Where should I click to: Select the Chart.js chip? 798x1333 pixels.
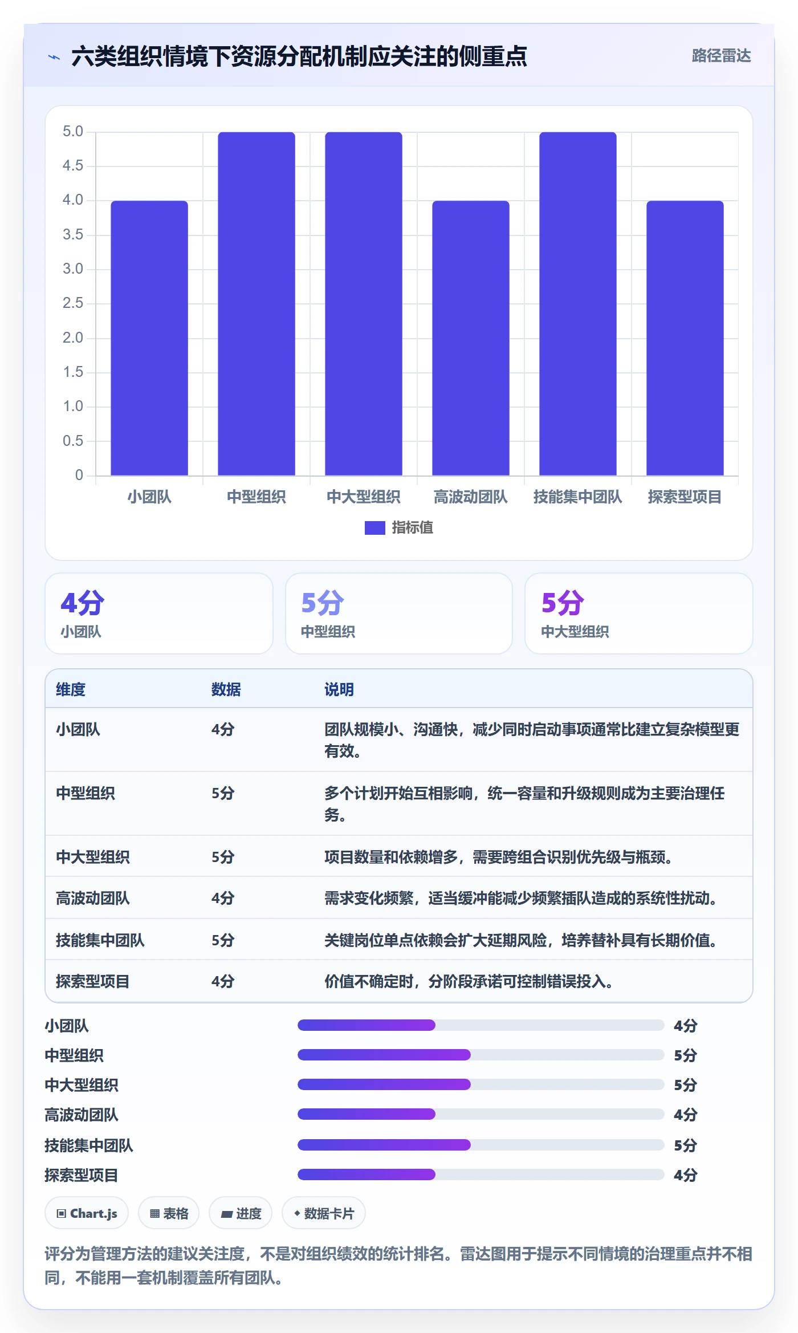coord(87,1213)
